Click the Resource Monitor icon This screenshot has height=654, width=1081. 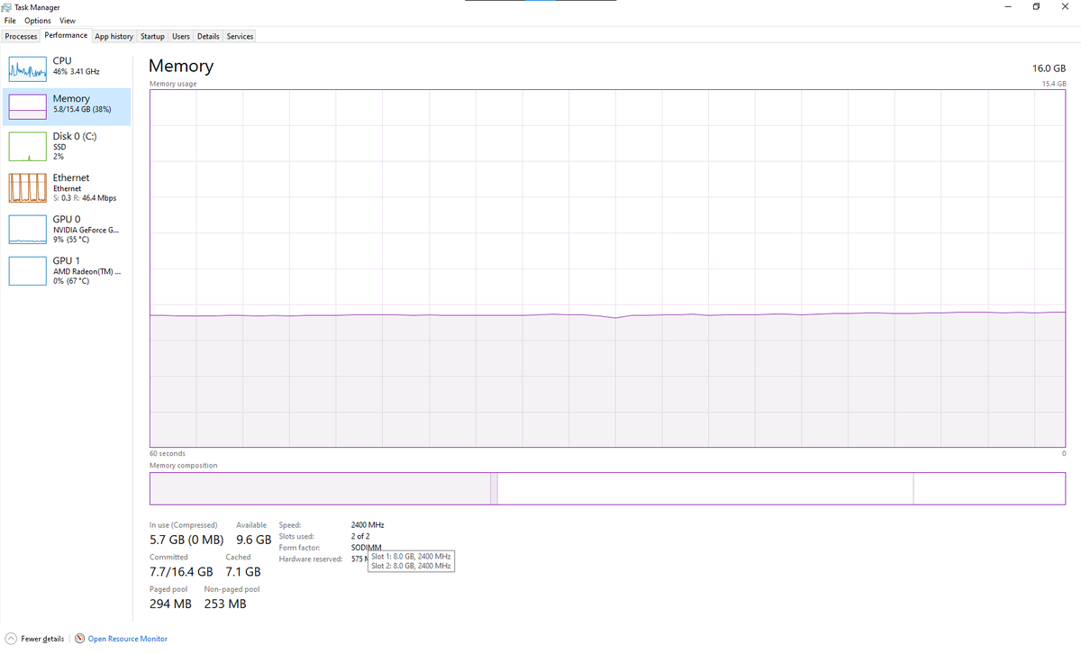[80, 639]
